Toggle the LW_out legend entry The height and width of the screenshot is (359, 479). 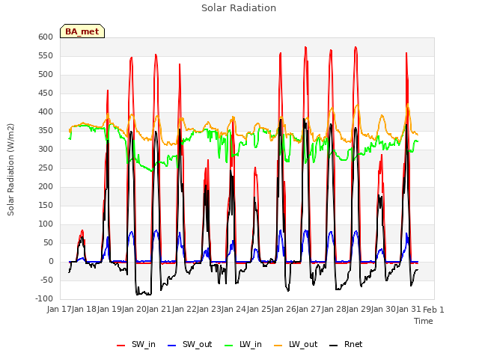[x=296, y=344]
